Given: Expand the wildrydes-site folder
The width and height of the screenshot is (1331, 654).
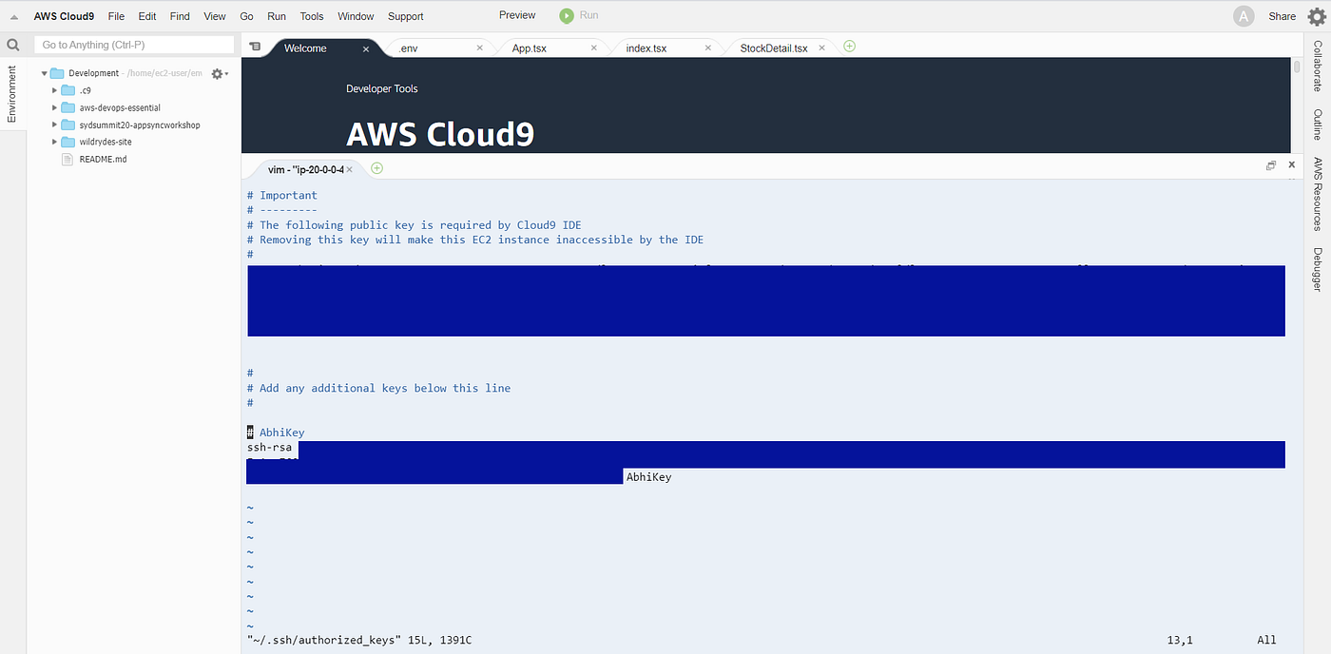Looking at the screenshot, I should coord(55,141).
